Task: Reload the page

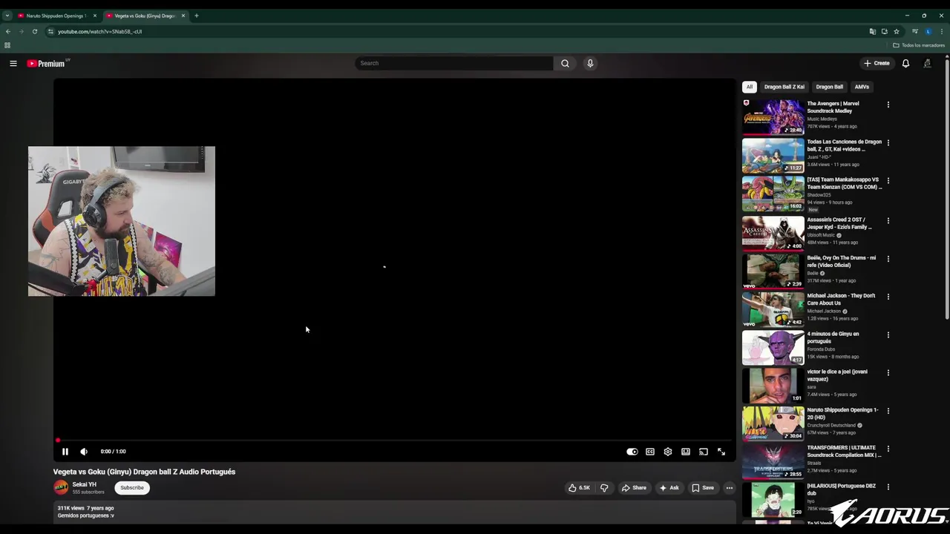Action: point(34,31)
